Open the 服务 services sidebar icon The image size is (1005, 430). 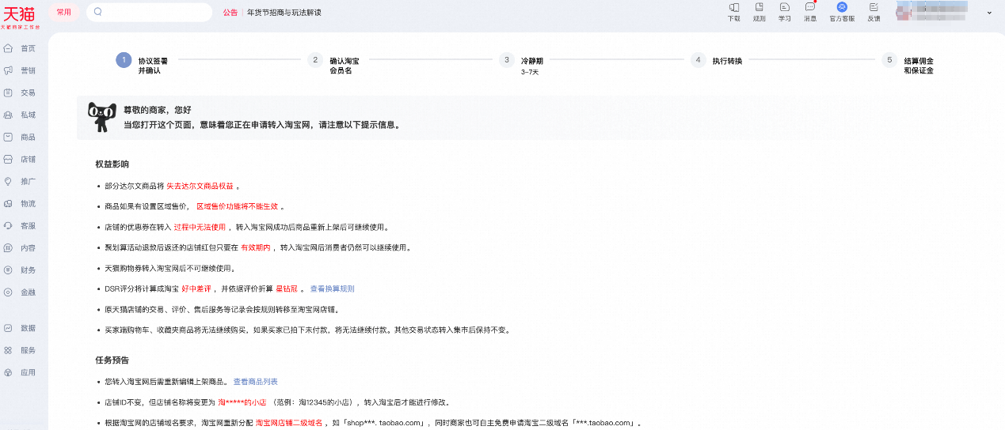click(8, 349)
